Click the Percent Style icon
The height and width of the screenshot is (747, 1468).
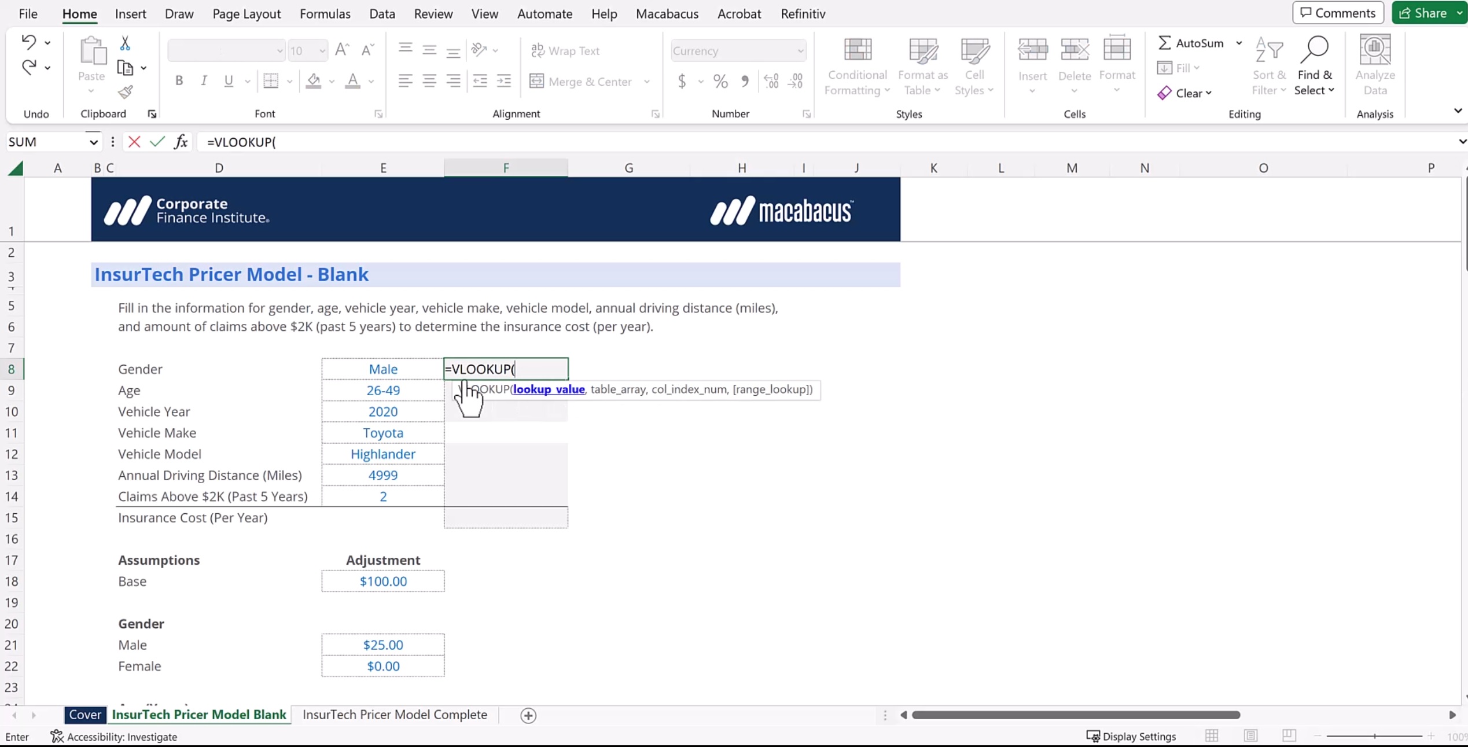(x=720, y=82)
